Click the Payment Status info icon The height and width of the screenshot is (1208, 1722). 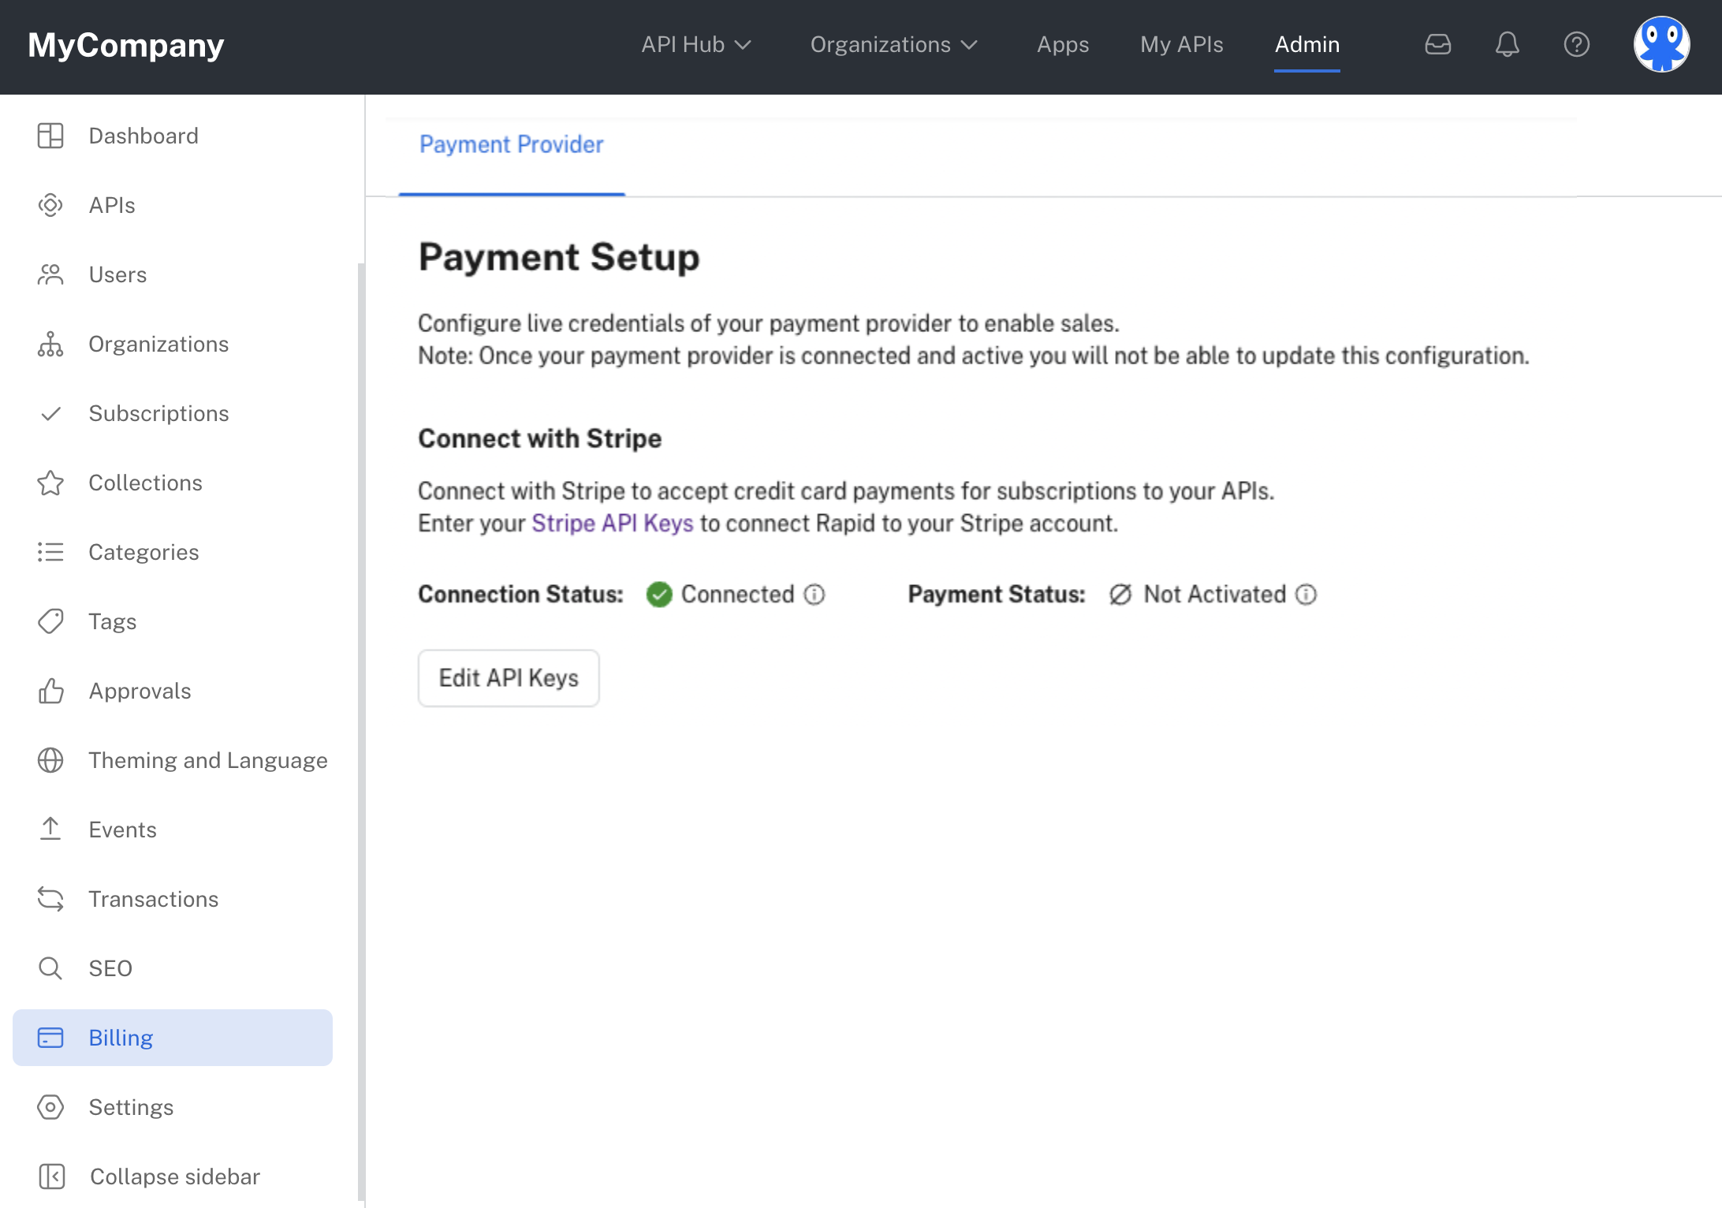coord(1306,595)
